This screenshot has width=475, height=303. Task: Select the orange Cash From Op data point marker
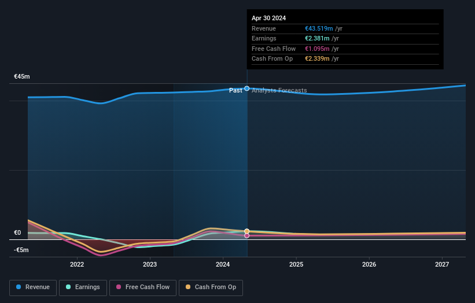tap(247, 231)
